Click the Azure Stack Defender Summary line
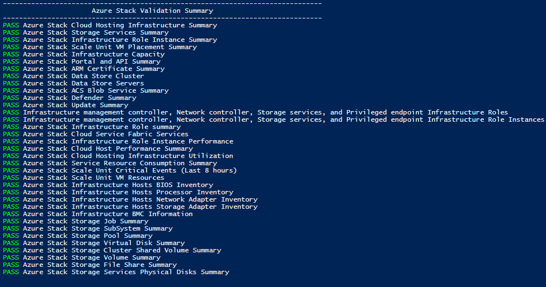This screenshot has width=546, height=287. pyautogui.click(x=69, y=98)
